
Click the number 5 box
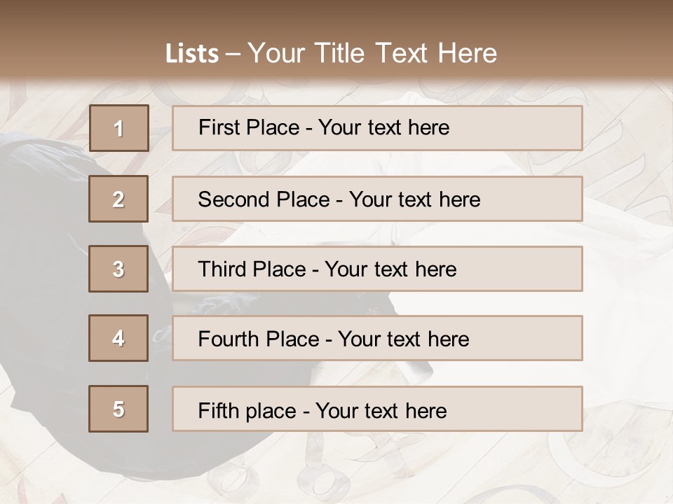119,409
